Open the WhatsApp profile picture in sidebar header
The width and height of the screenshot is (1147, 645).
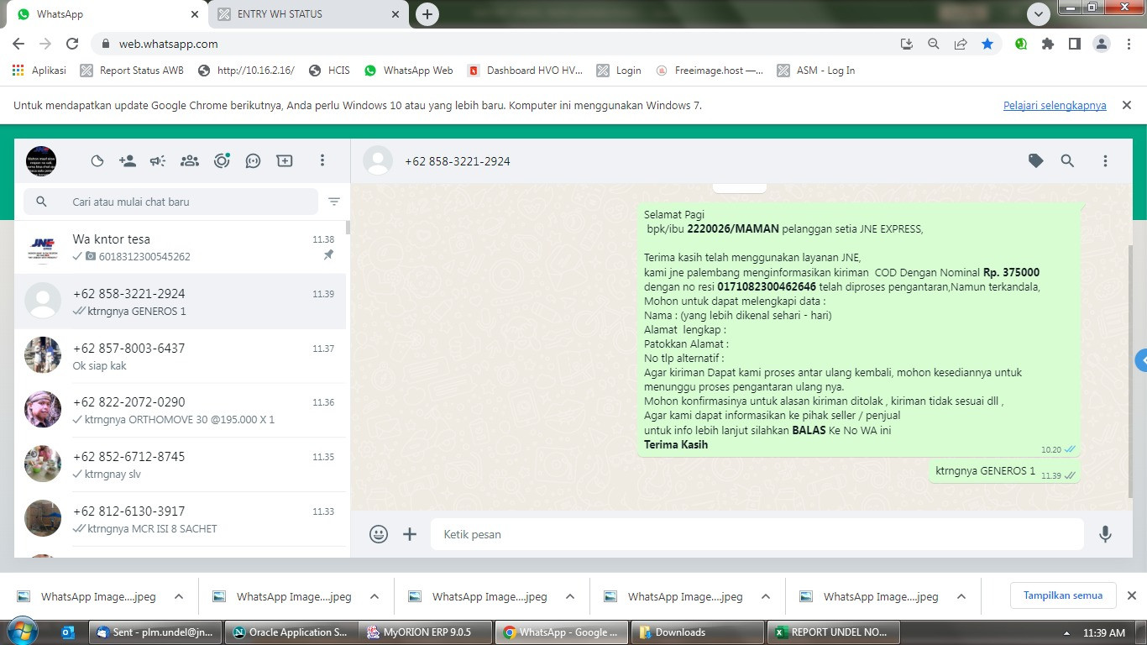(x=41, y=160)
